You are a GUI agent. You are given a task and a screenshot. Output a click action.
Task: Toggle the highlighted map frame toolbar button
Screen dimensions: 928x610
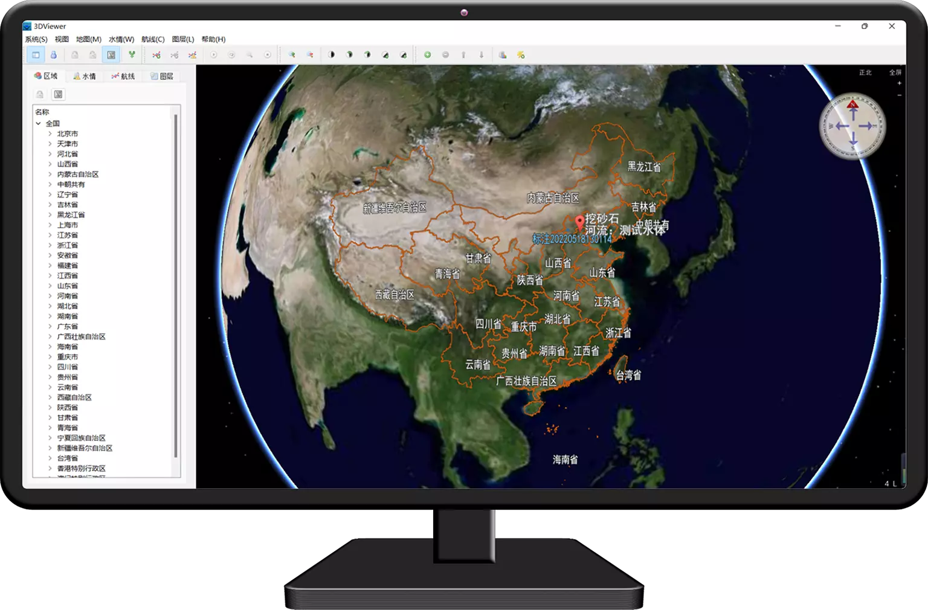coord(111,55)
